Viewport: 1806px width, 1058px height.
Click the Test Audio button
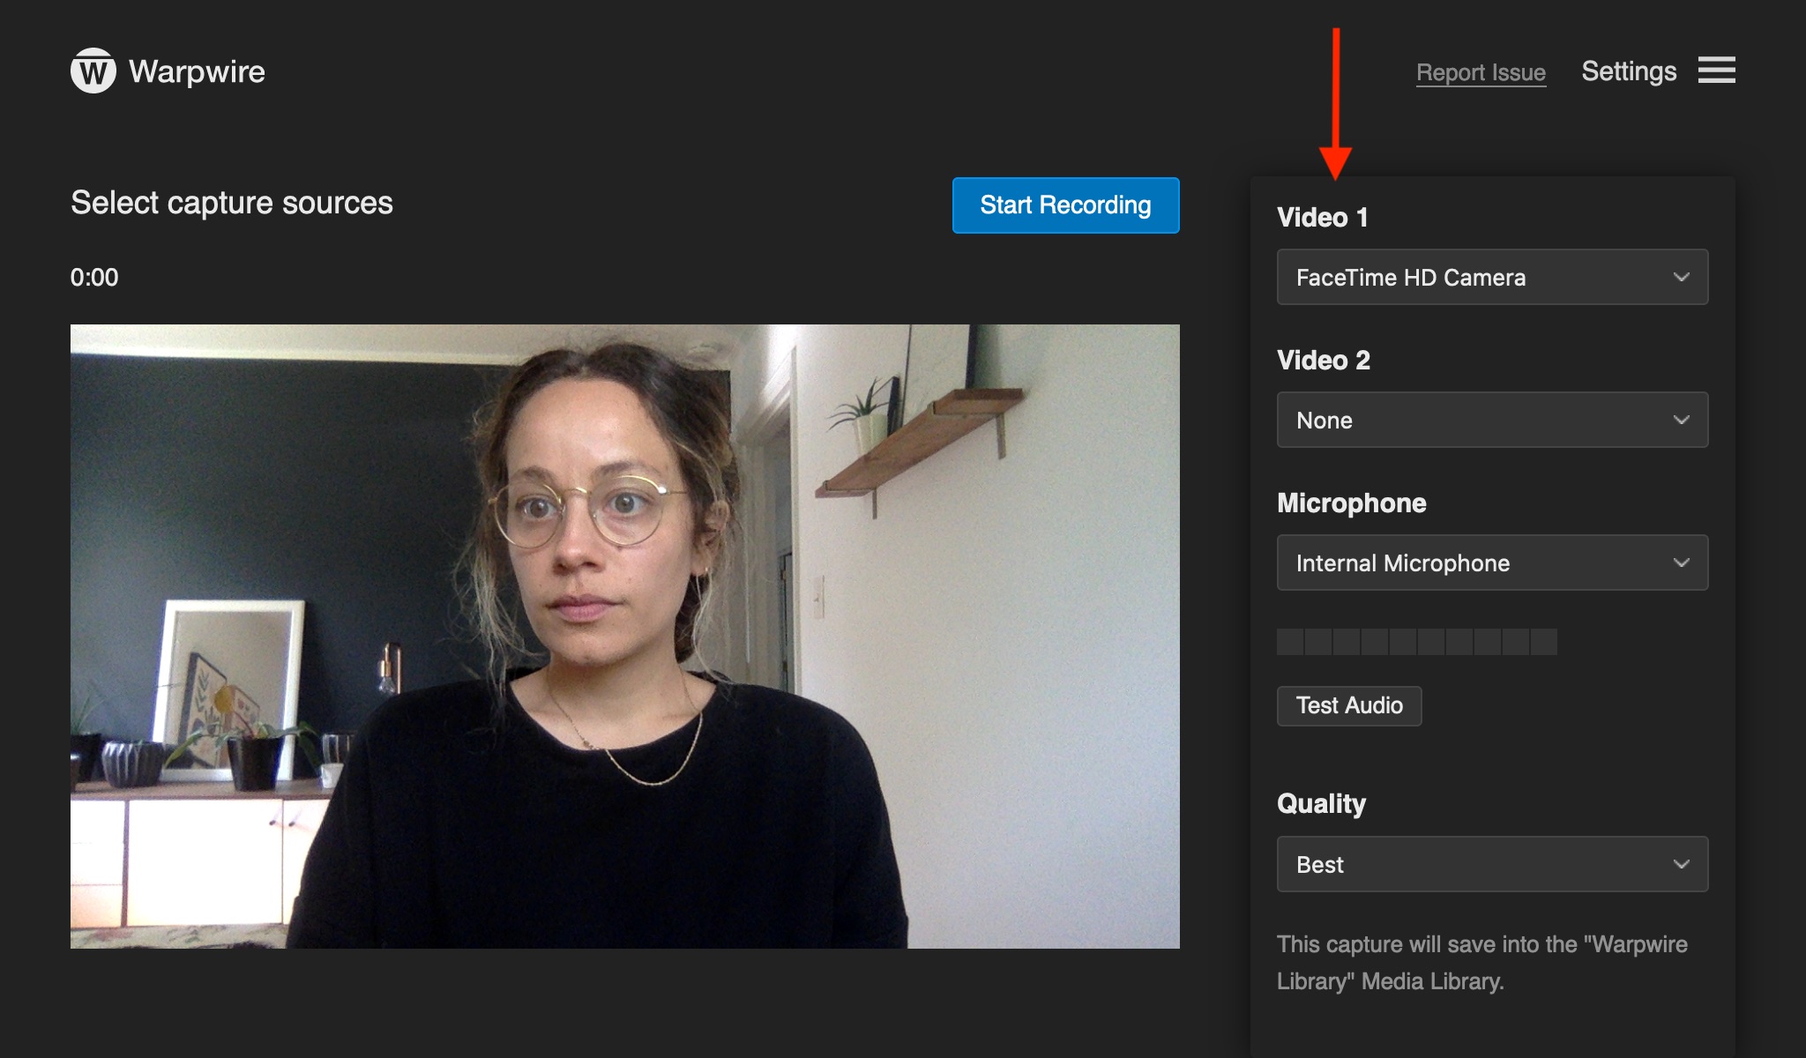(1350, 704)
